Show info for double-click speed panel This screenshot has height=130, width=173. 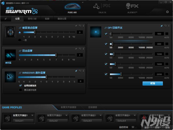click(x=83, y=49)
